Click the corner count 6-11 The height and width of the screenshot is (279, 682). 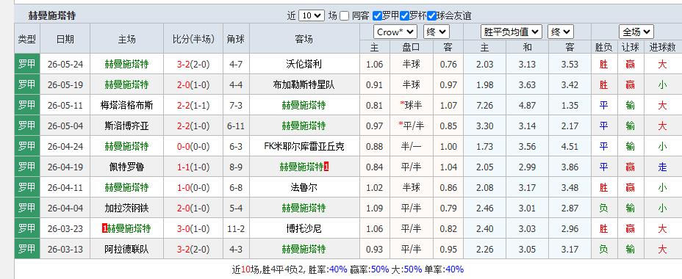(x=236, y=126)
